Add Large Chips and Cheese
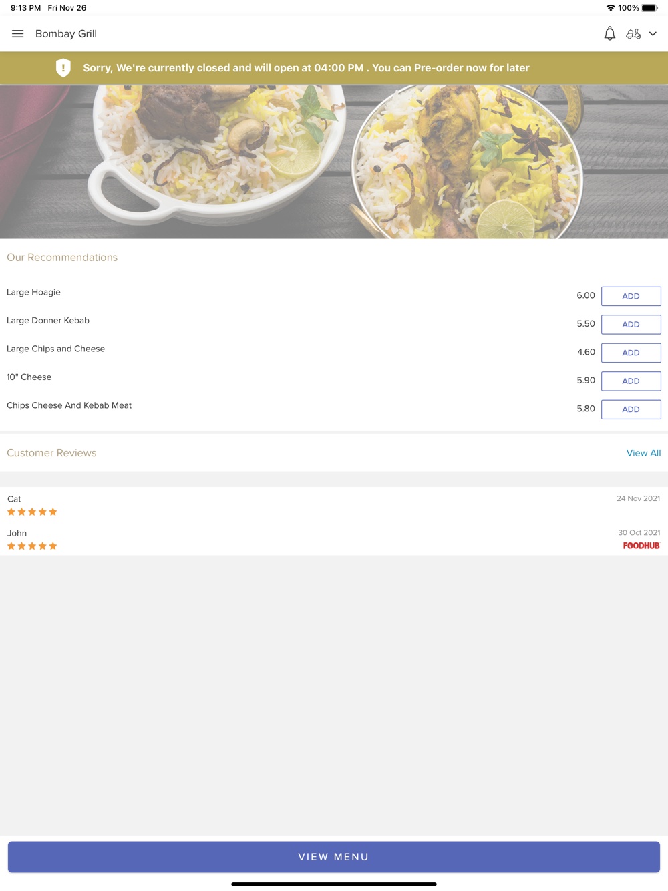 click(x=631, y=353)
